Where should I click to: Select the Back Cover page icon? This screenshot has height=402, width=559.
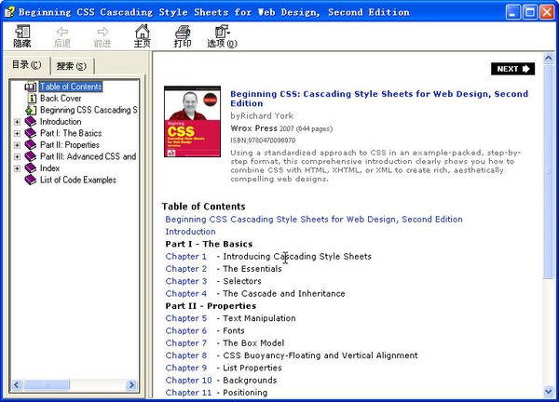click(31, 98)
